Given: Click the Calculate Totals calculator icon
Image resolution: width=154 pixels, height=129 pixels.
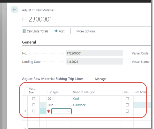Looking at the screenshot, I should (x=24, y=31).
